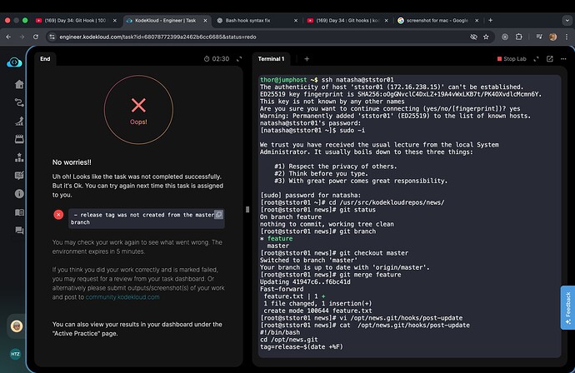Viewport: 575px width, 373px height.
Task: Open a new browser tab
Action: (490, 21)
